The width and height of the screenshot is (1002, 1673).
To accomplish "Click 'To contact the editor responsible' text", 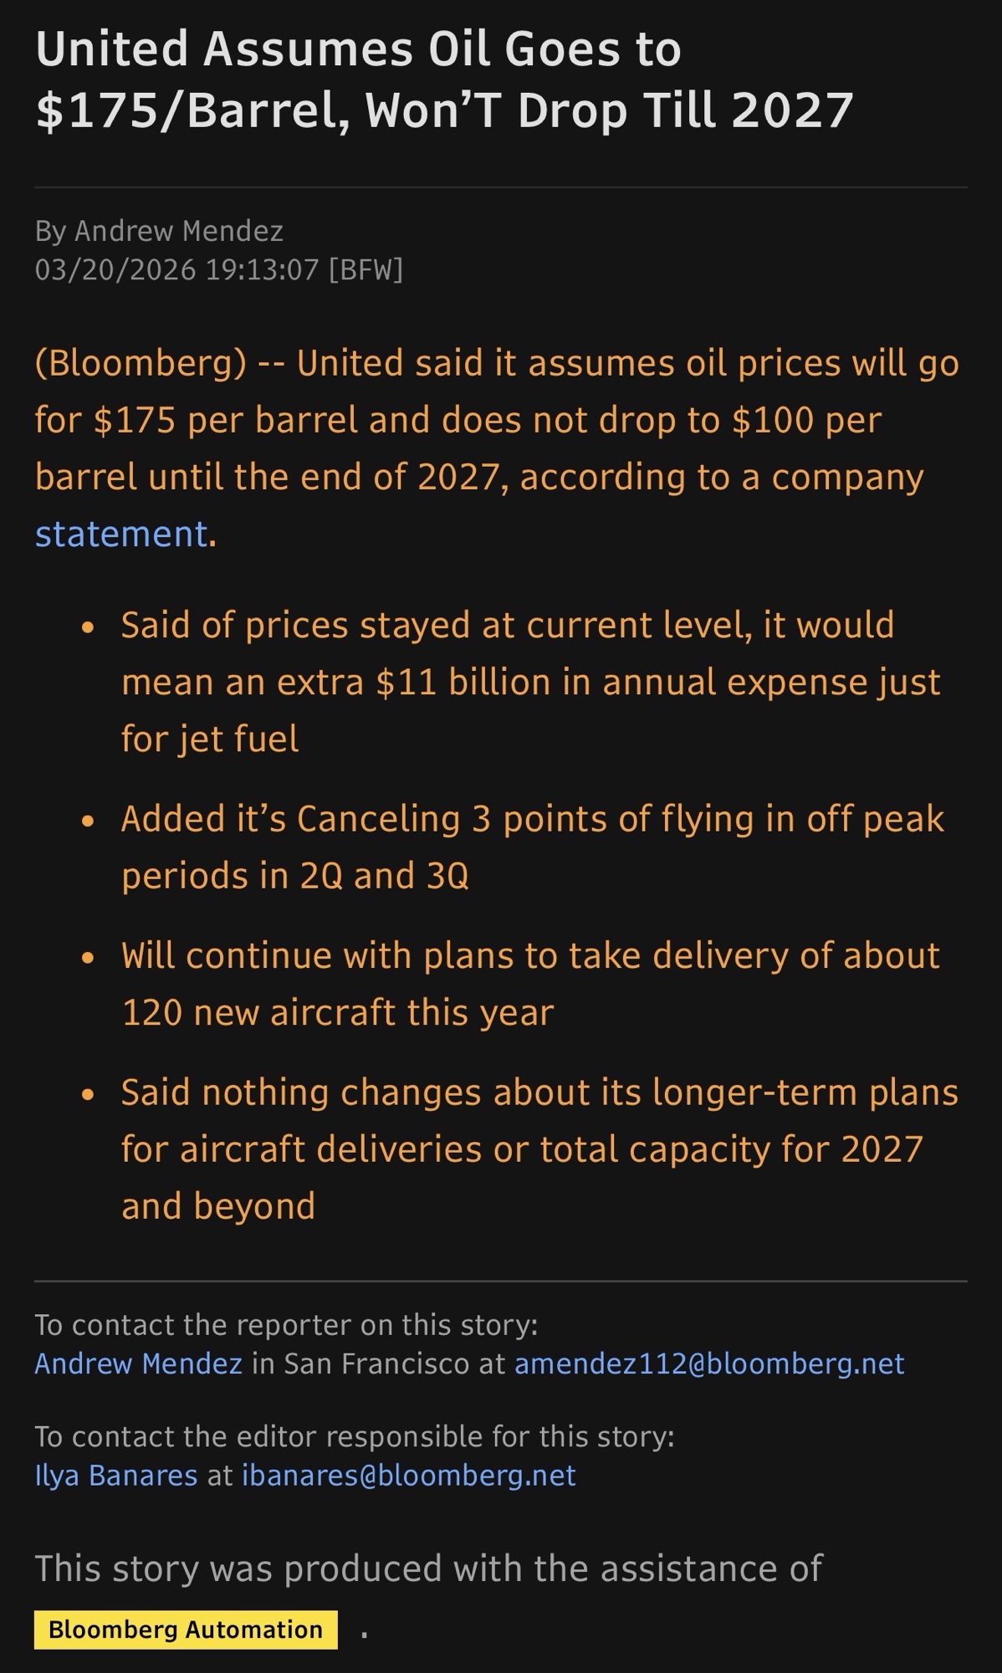I will (x=354, y=1436).
